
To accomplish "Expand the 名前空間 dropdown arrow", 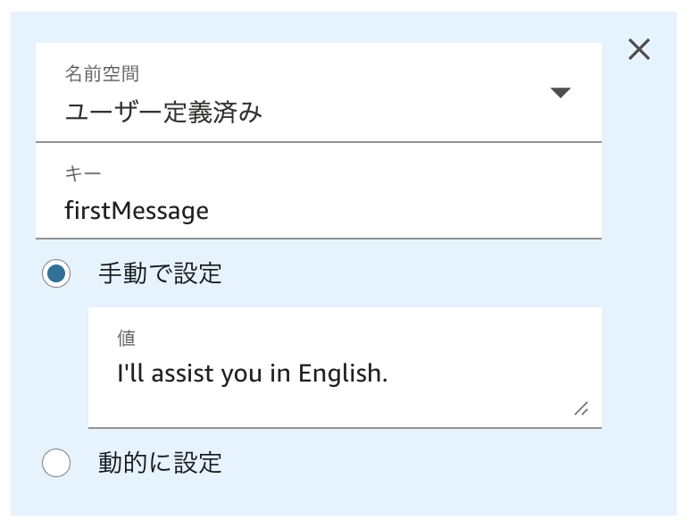I will 560,92.
